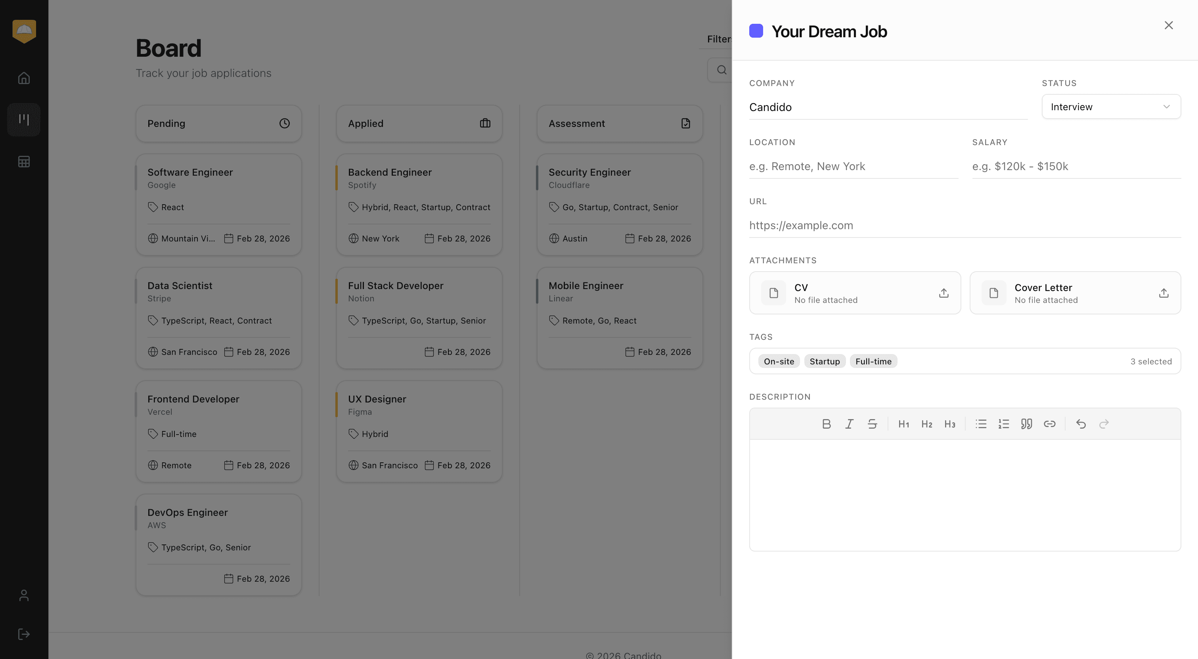This screenshot has width=1198, height=659.
Task: Upload a file to the CV attachment
Action: point(943,293)
